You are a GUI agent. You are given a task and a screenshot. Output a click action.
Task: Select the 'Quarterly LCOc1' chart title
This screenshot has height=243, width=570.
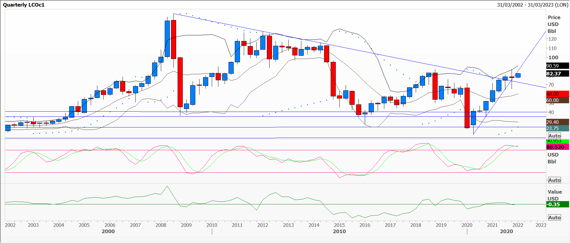pyautogui.click(x=24, y=5)
